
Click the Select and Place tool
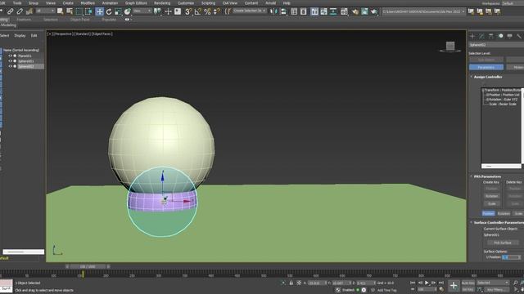point(128,11)
